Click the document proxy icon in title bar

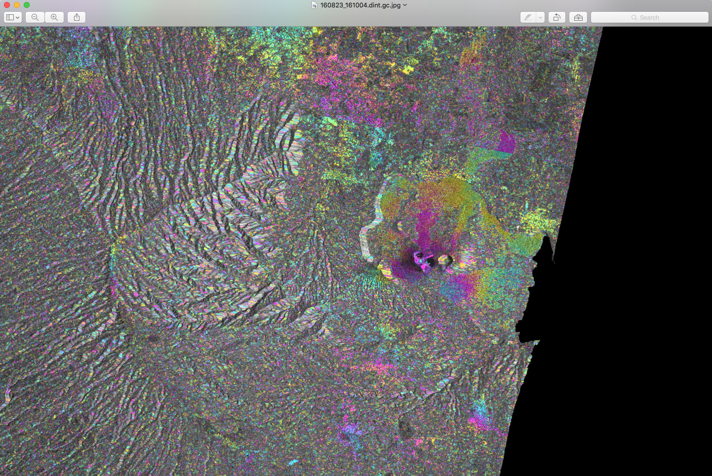[x=315, y=5]
